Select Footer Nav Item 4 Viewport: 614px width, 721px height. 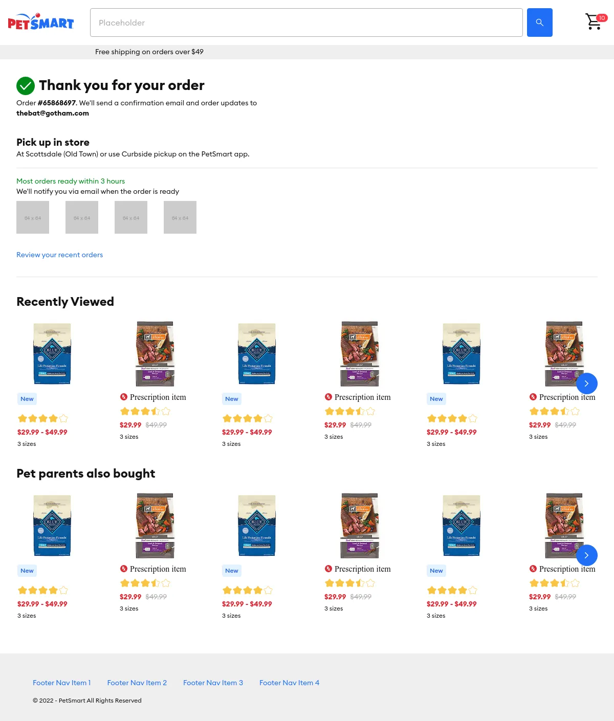(289, 683)
